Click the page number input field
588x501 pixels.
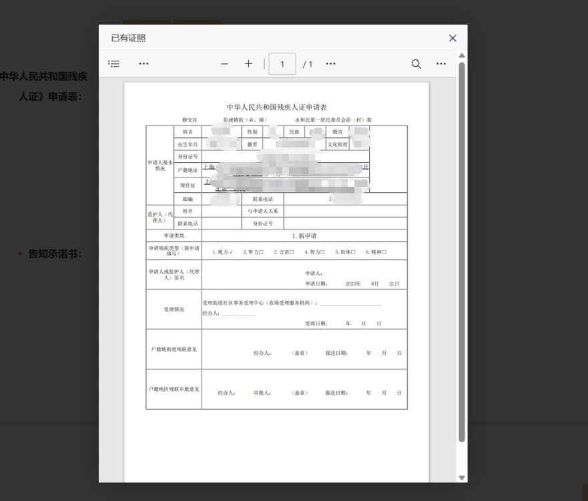[282, 64]
